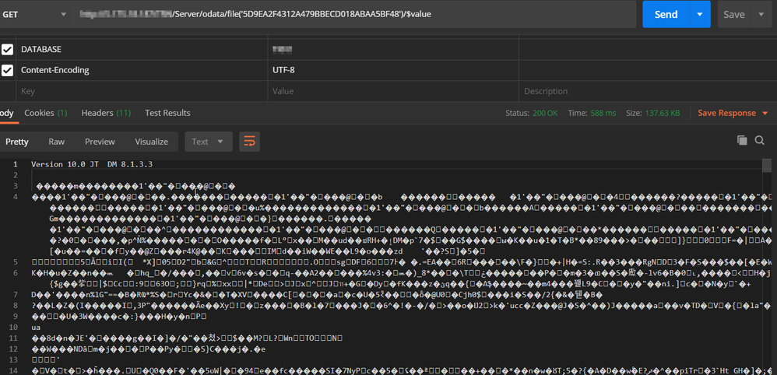This screenshot has height=375, width=777.
Task: Show the Preview response view
Action: pyautogui.click(x=100, y=142)
